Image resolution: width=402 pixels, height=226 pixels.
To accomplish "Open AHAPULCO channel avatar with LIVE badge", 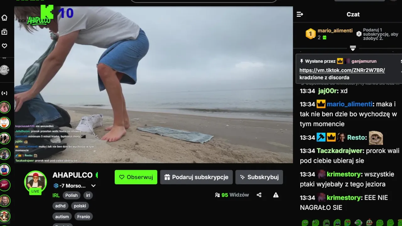I will click(x=35, y=183).
